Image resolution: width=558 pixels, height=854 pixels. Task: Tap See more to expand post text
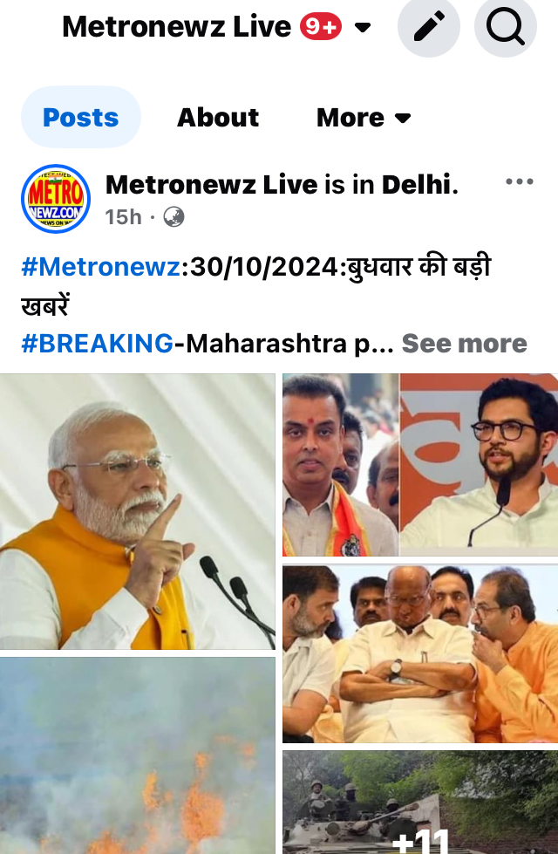coord(464,344)
